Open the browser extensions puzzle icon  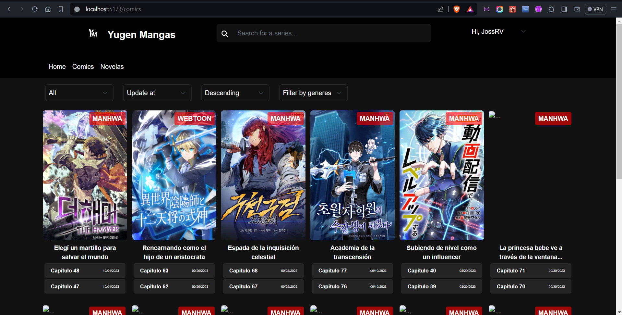click(551, 9)
